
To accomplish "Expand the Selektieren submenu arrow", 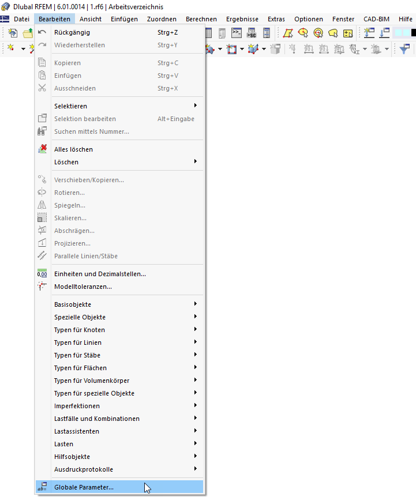I will (x=196, y=106).
